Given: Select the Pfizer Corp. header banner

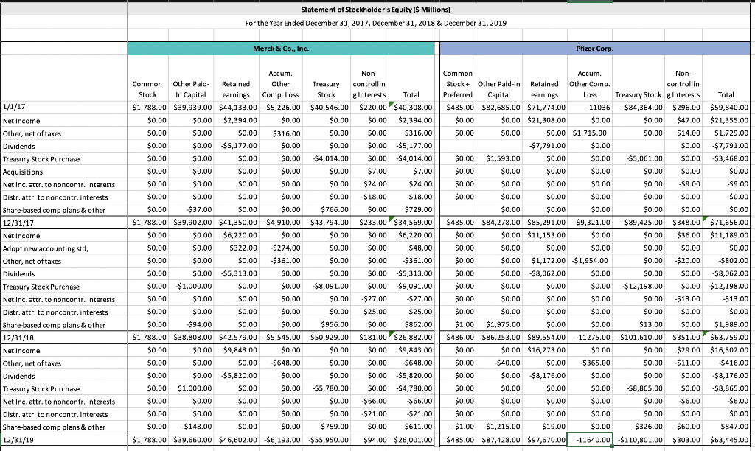Looking at the screenshot, I should 594,48.
